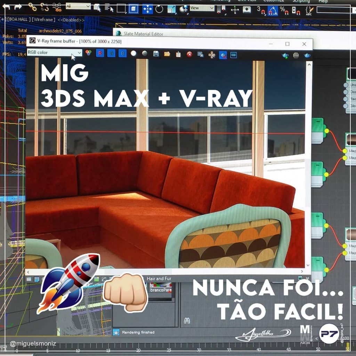Activate the Select and Rotate tool
This screenshot has width=356, height=356.
(x=159, y=9)
